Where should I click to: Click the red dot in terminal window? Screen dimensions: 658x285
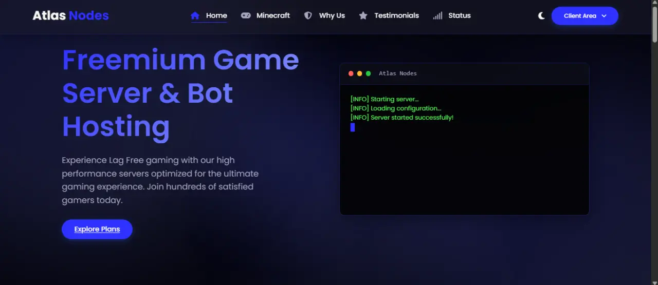tap(351, 73)
